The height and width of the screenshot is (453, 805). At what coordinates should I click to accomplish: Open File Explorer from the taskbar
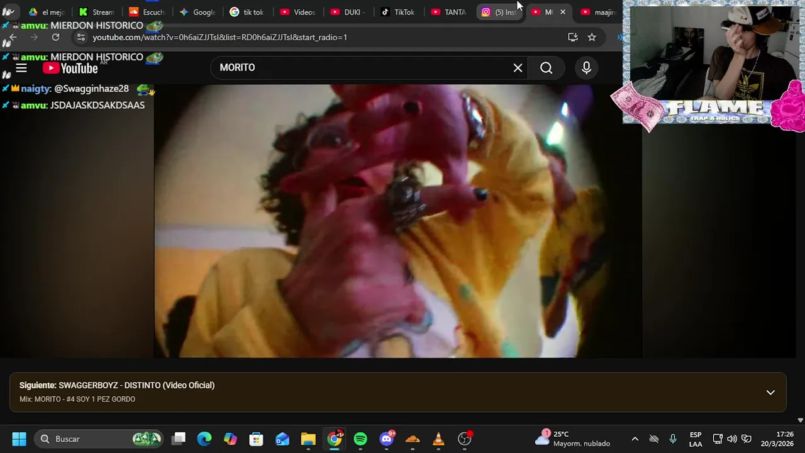click(x=308, y=439)
